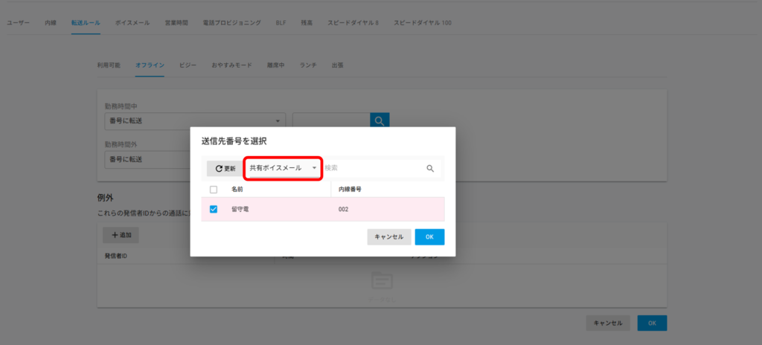The image size is (762, 345).
Task: Select the ビジー status tab
Action: click(188, 65)
